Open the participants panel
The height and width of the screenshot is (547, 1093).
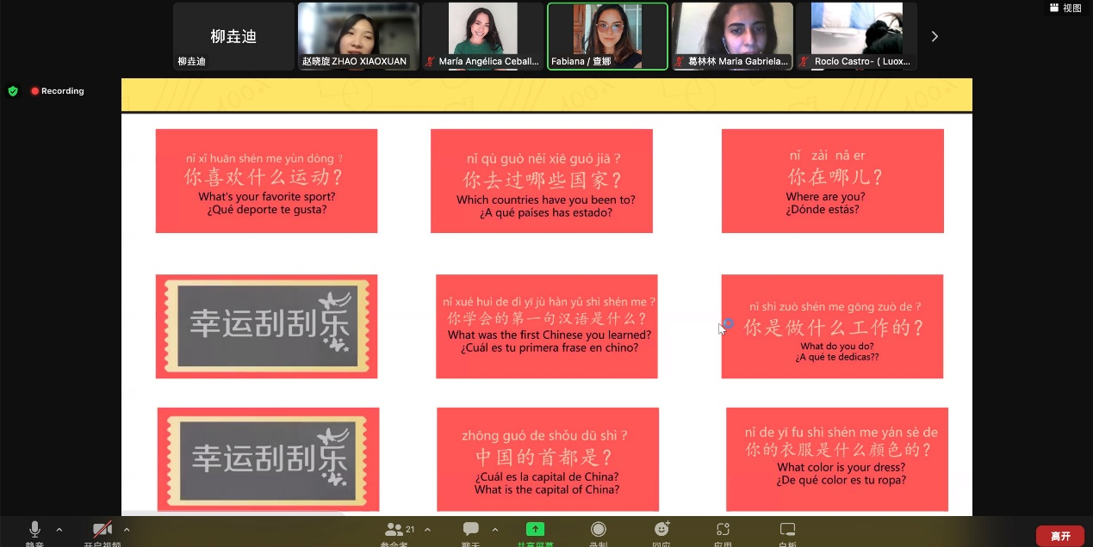pyautogui.click(x=395, y=530)
